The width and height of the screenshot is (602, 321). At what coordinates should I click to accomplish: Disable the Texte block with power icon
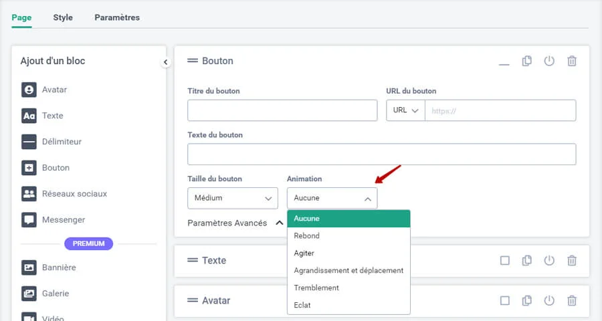tap(549, 261)
